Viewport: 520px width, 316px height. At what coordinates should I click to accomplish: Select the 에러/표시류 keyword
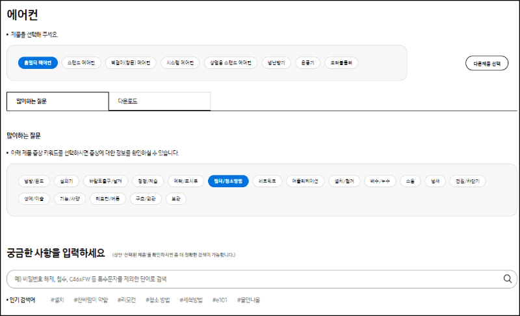186,181
